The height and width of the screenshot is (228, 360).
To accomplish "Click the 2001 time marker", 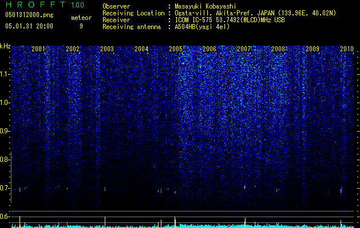I will (x=38, y=48).
